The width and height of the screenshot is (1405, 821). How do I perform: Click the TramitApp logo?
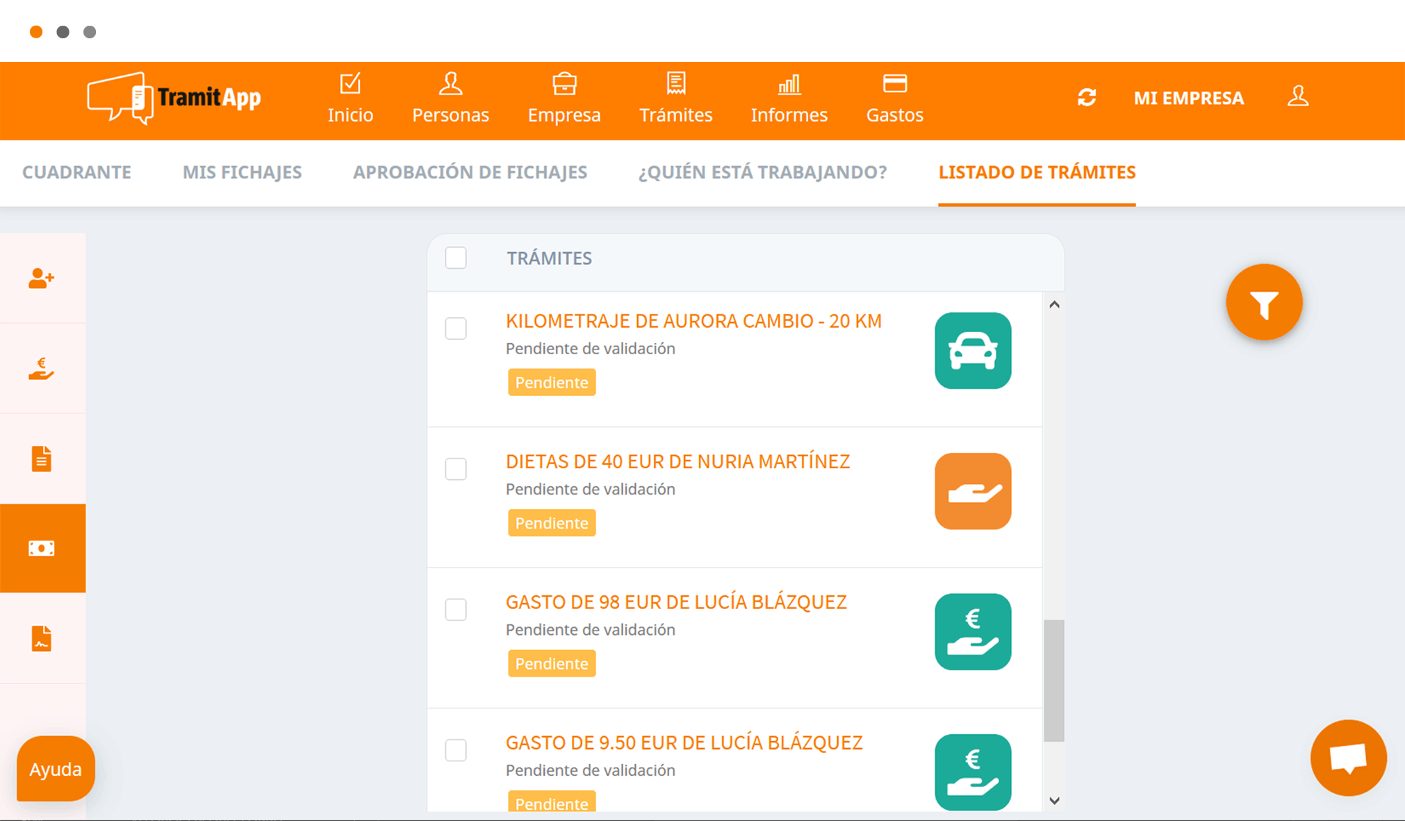[174, 98]
